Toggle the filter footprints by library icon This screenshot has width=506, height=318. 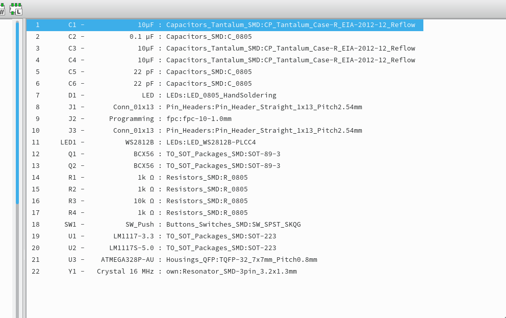tap(15, 9)
